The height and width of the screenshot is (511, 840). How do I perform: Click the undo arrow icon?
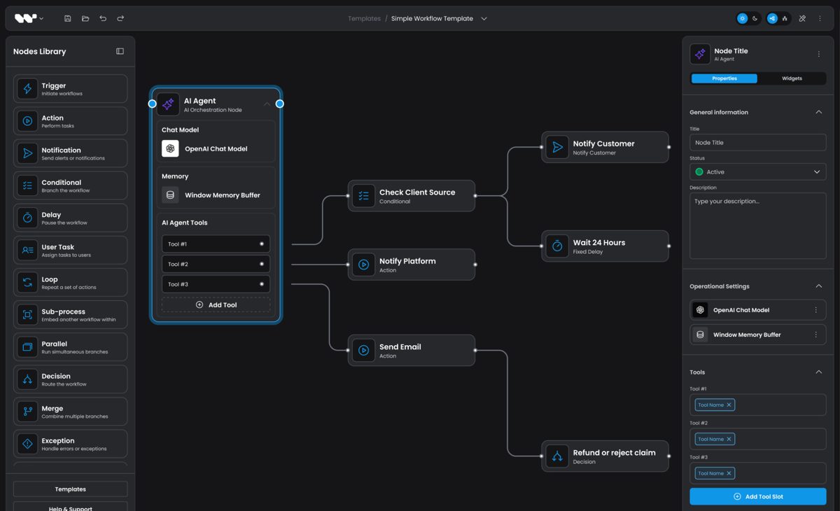(103, 18)
